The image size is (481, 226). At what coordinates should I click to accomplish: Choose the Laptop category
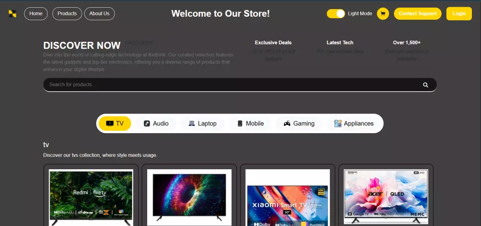(x=203, y=124)
